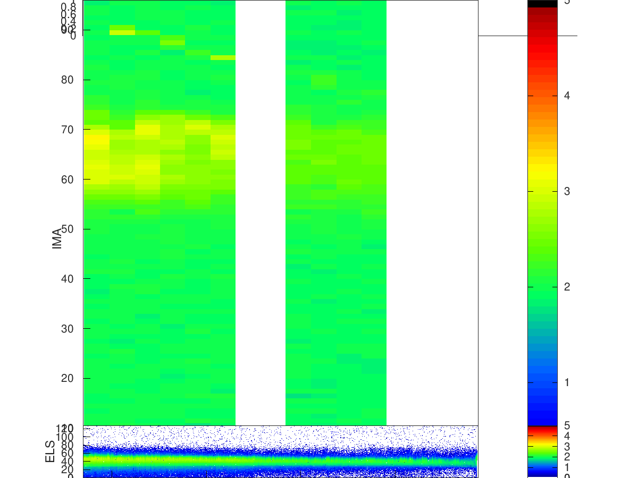Click the white data gap between IMA blocks
Viewport: 638px width, 478px height.
[261, 212]
